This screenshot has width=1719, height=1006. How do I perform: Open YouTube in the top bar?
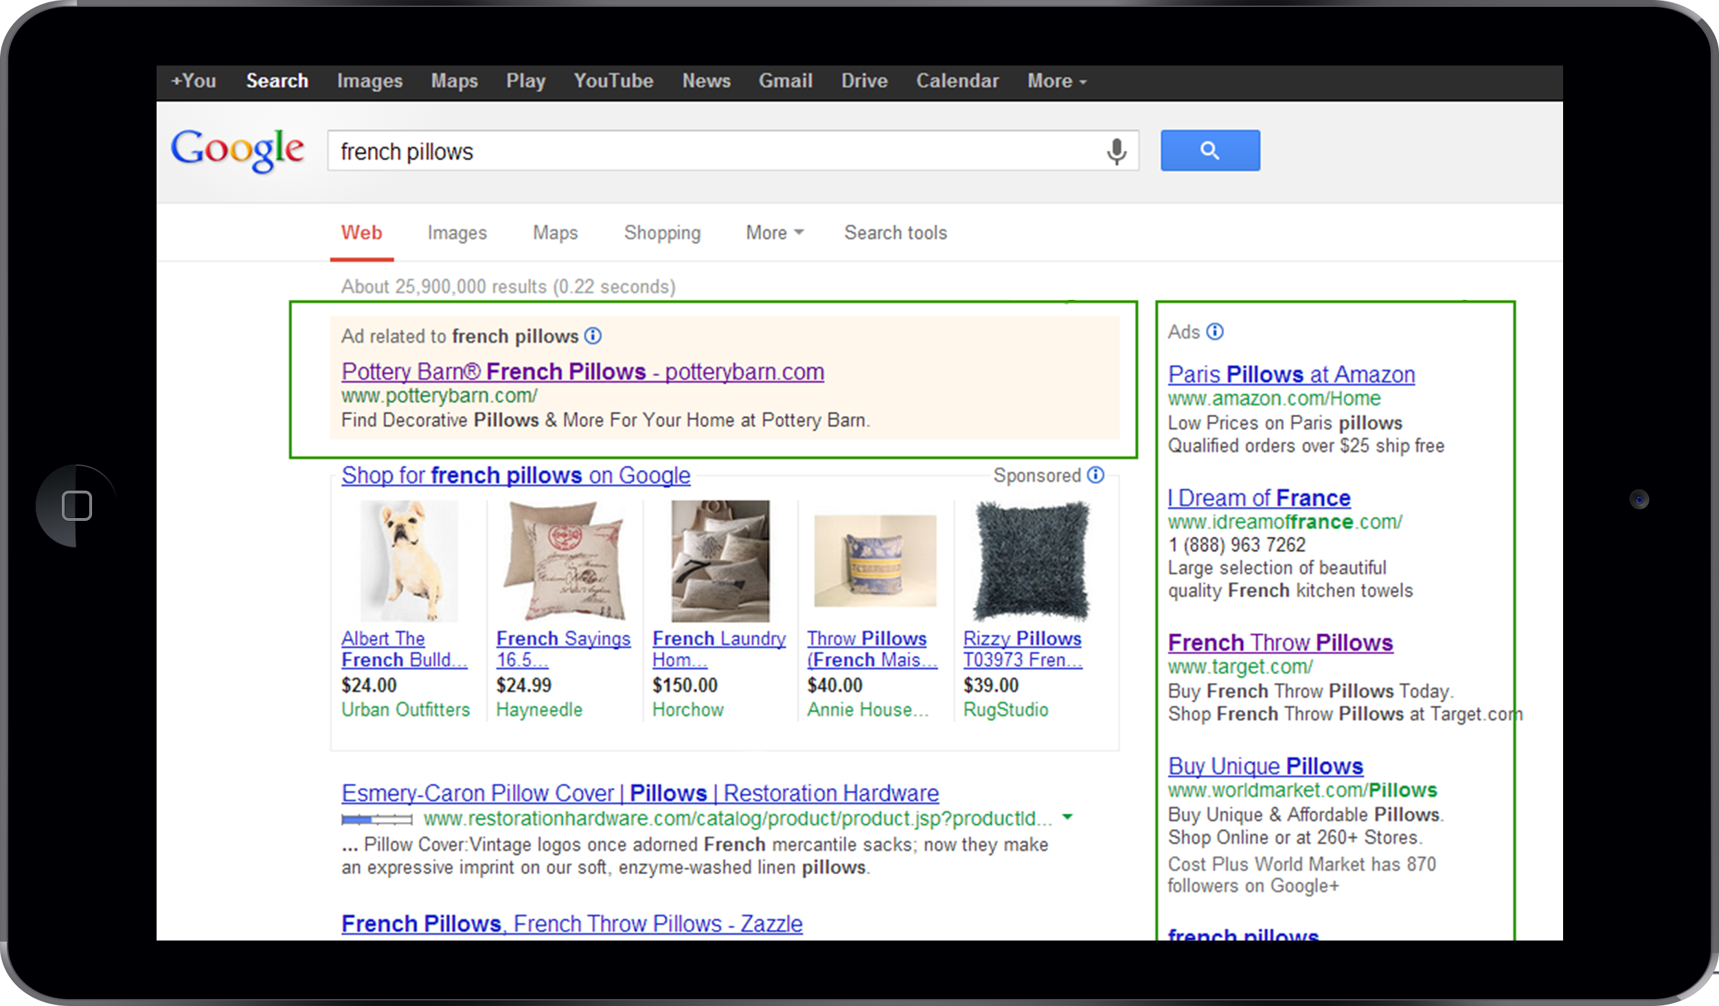point(613,81)
